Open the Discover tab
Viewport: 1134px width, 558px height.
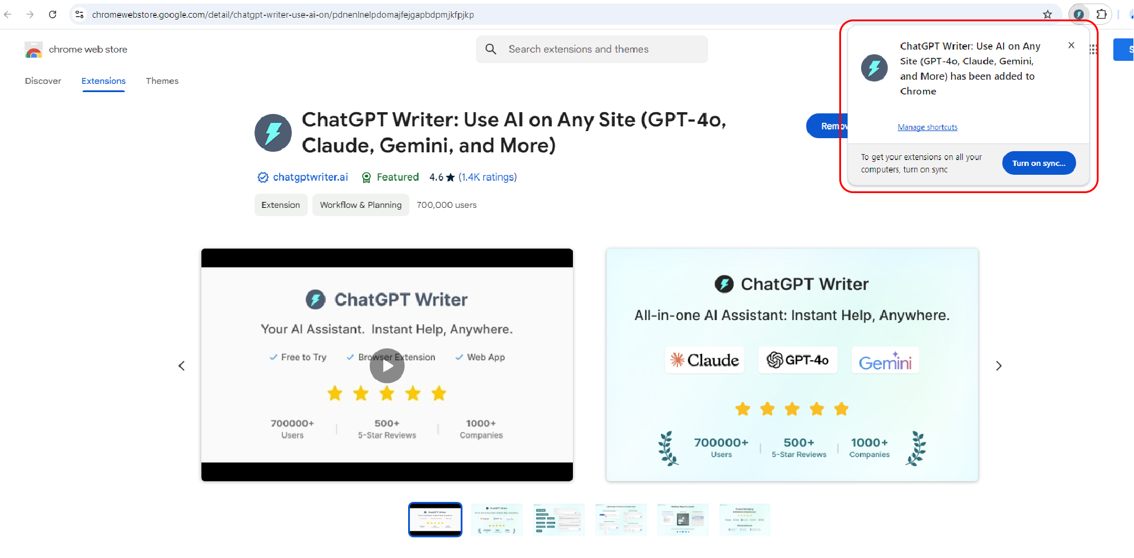click(43, 81)
